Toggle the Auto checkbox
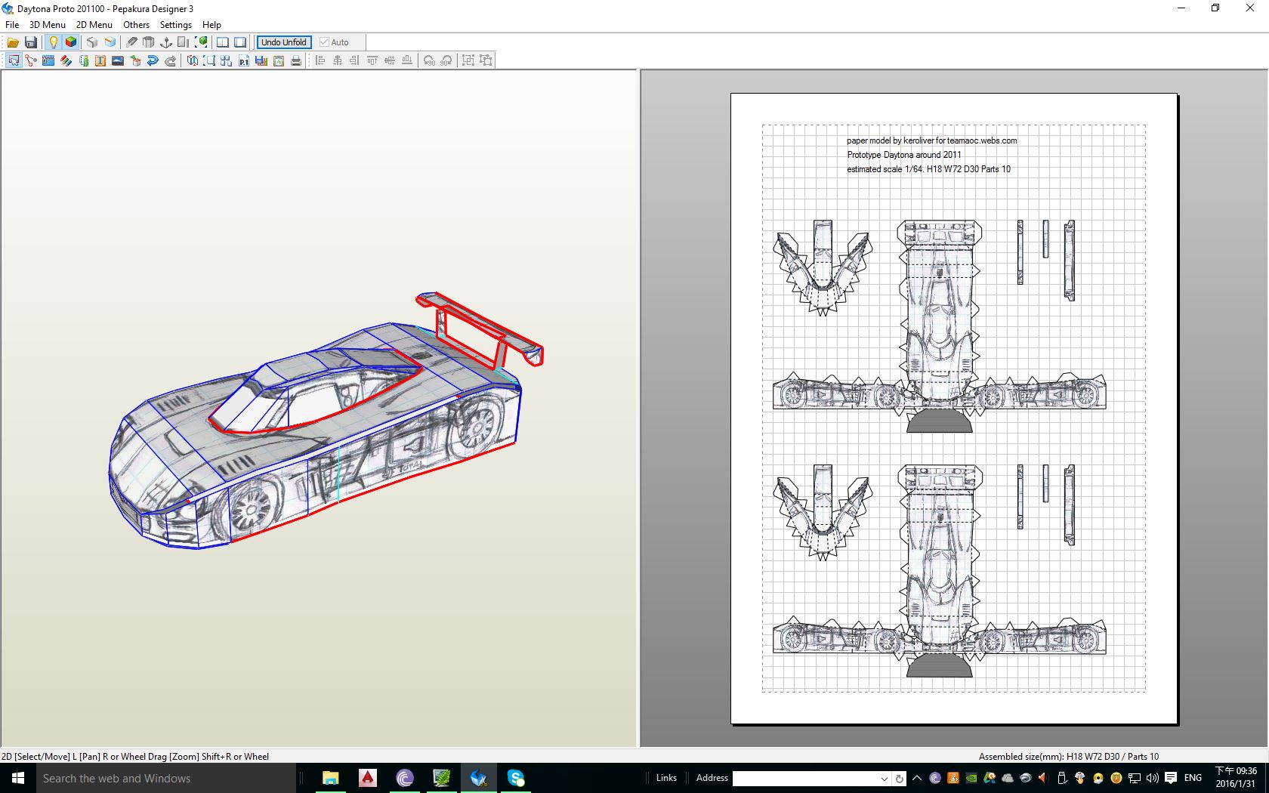 pyautogui.click(x=325, y=42)
